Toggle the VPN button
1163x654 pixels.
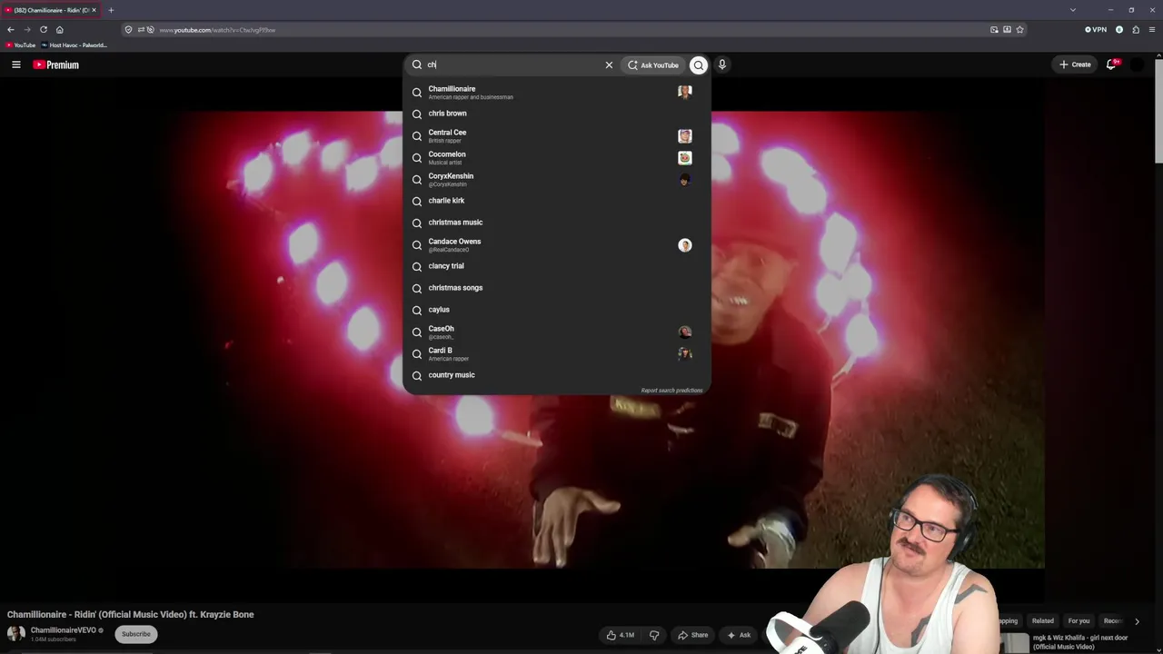point(1096,30)
